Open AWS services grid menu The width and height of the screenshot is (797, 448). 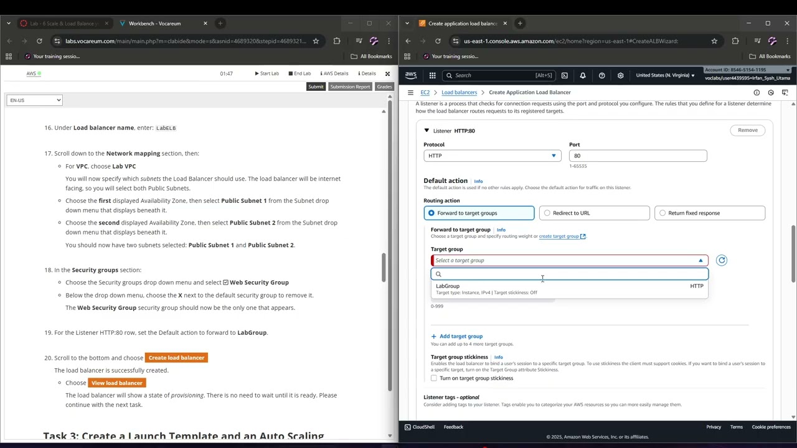click(432, 75)
